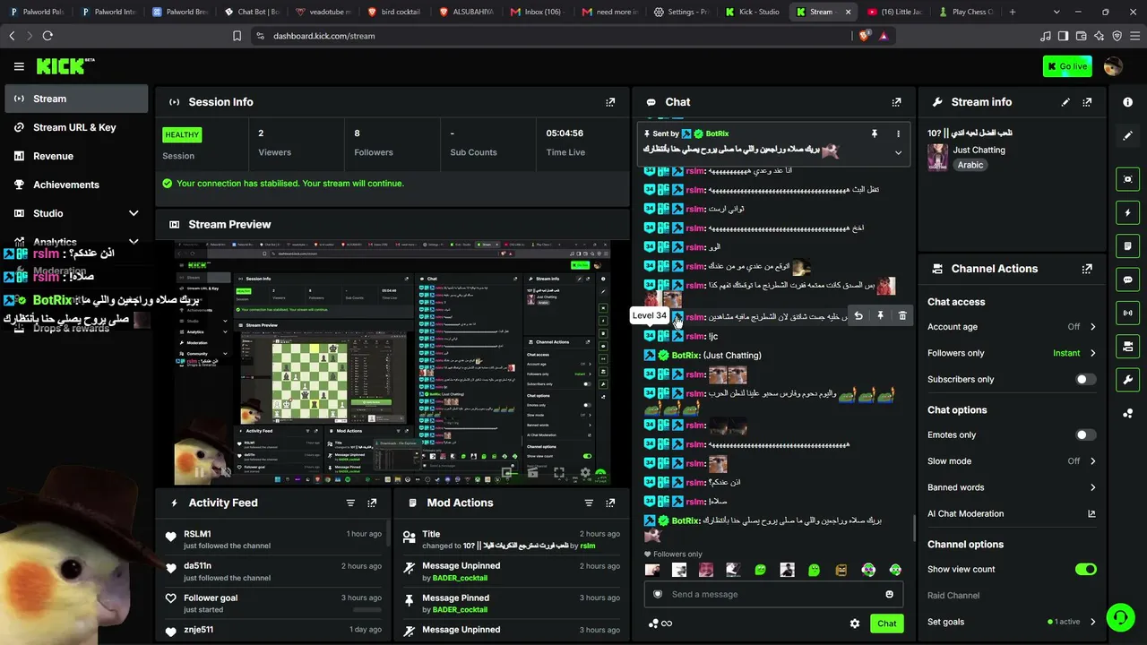
Task: Open Achievements page
Action: tap(76, 185)
